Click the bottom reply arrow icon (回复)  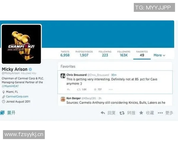pyautogui.click(x=103, y=113)
